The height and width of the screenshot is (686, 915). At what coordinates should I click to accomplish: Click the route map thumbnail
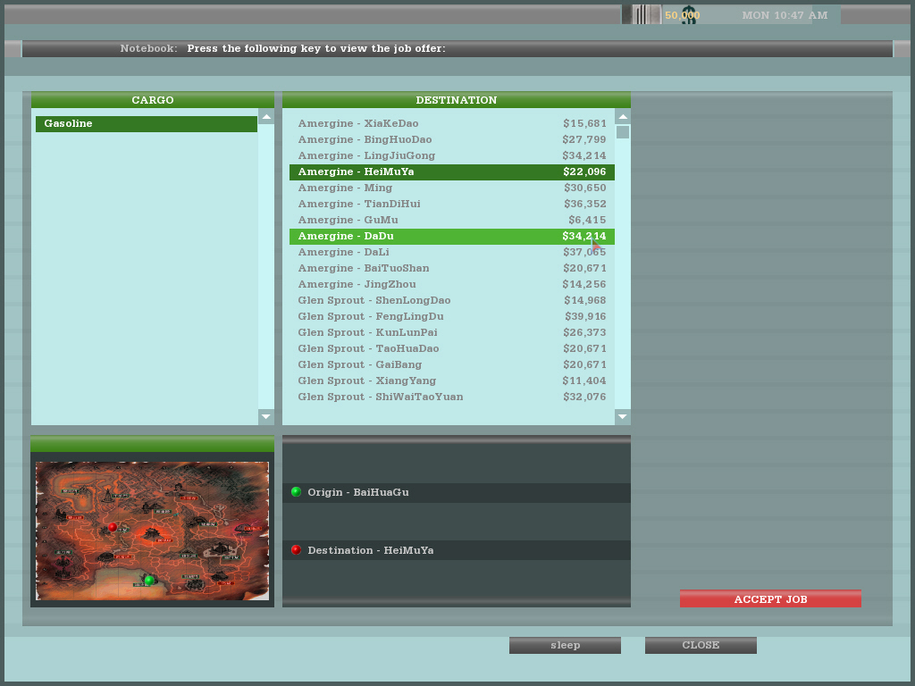click(152, 531)
